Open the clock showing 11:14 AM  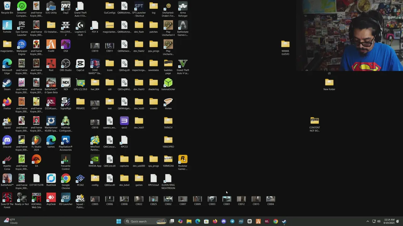tap(389, 221)
